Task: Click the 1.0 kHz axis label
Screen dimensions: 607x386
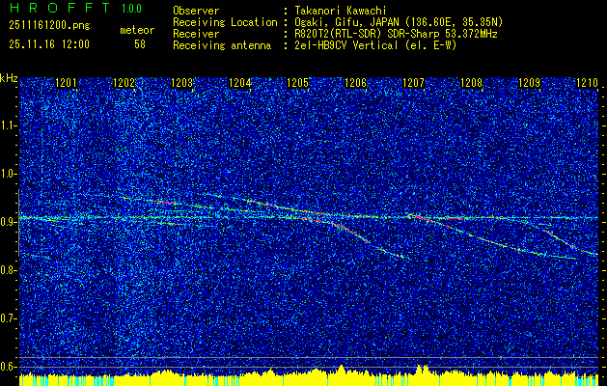Action: 8,175
